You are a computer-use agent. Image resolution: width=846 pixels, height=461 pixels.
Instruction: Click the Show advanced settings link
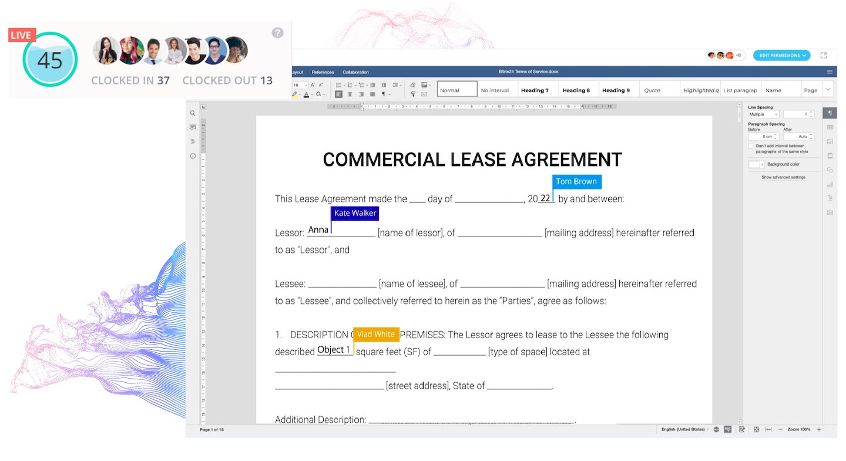[783, 177]
